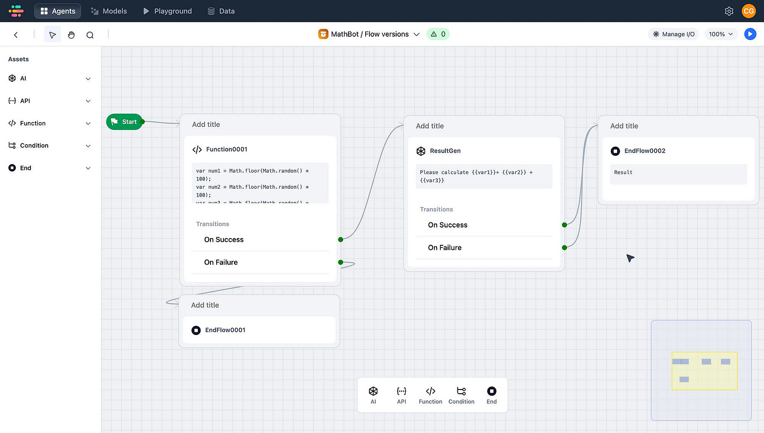Screen dimensions: 764x433
Task: Select the pointer selection tool
Action: point(52,35)
